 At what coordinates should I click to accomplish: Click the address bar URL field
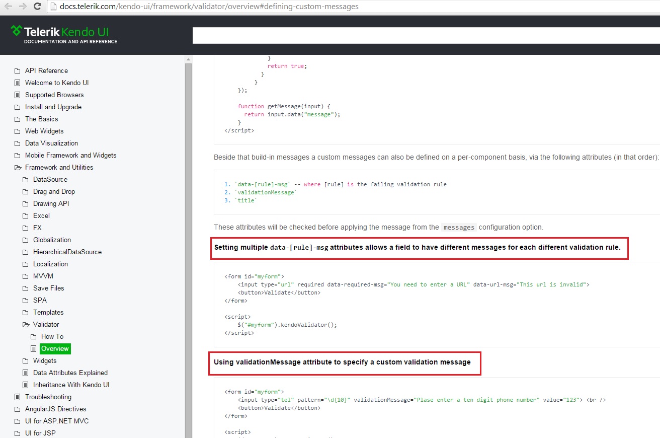(354, 7)
